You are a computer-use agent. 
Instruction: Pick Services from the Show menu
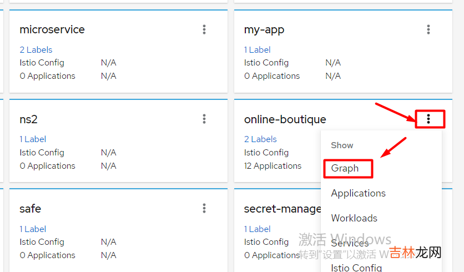coord(350,243)
